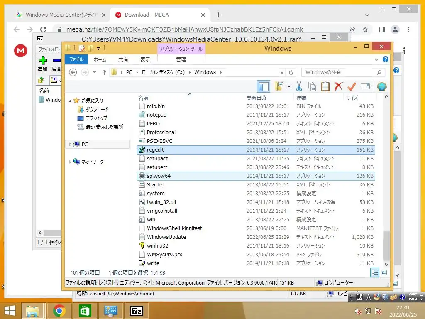
Task: Expand the PC tree node
Action: point(70,144)
